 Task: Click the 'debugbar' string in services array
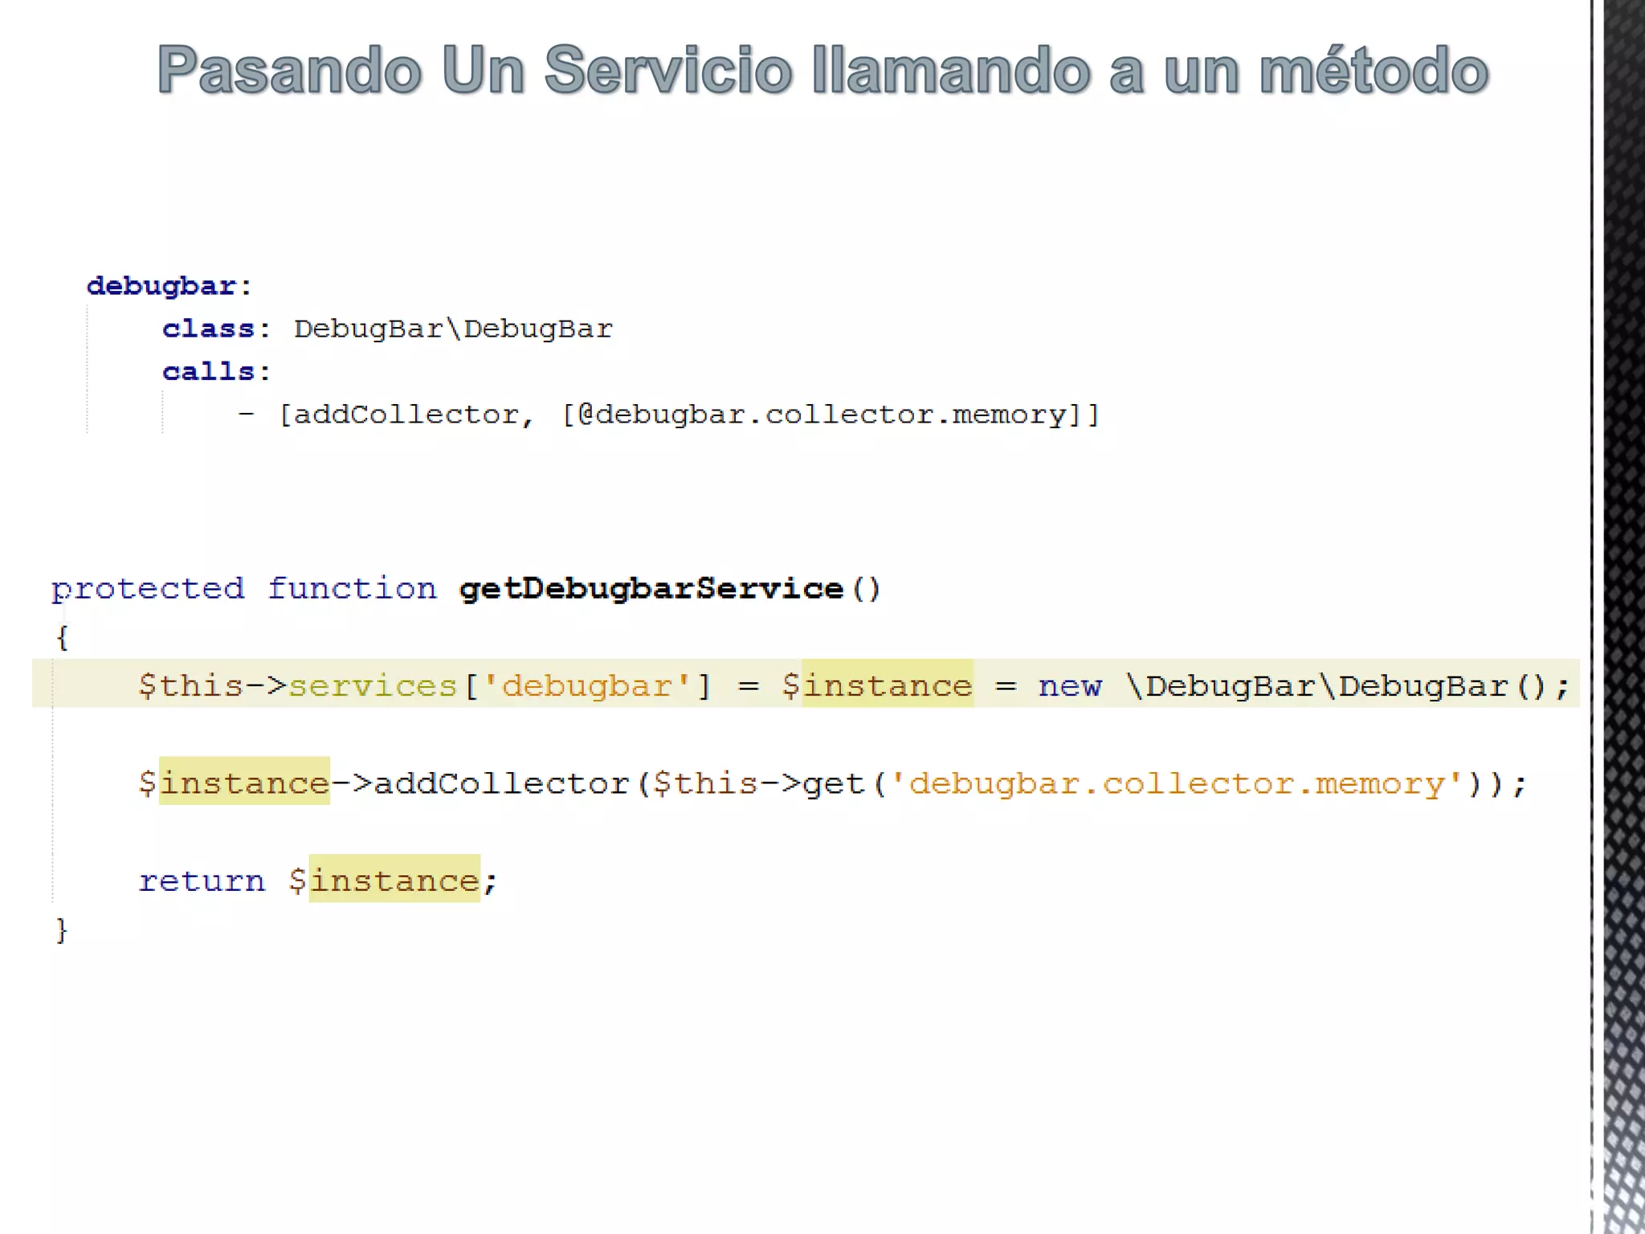(586, 686)
